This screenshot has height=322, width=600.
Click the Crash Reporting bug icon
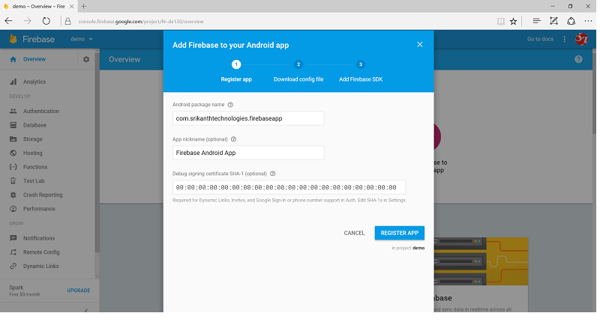click(x=13, y=195)
